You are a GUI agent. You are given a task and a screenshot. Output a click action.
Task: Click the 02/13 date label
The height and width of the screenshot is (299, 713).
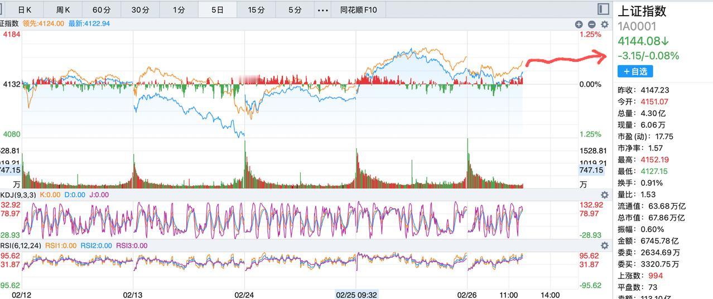pos(133,294)
